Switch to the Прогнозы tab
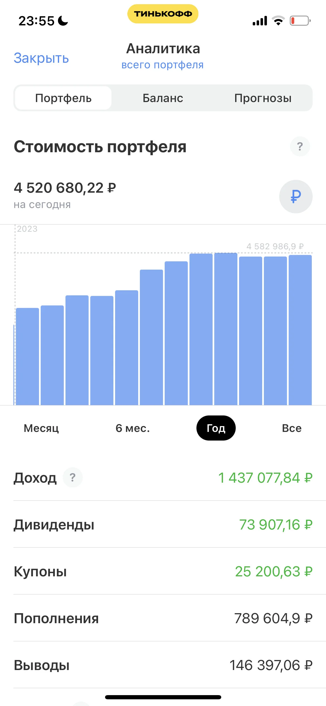 pos(263,98)
